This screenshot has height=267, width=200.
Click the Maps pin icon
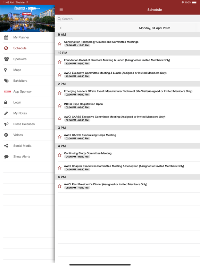coord(6,70)
